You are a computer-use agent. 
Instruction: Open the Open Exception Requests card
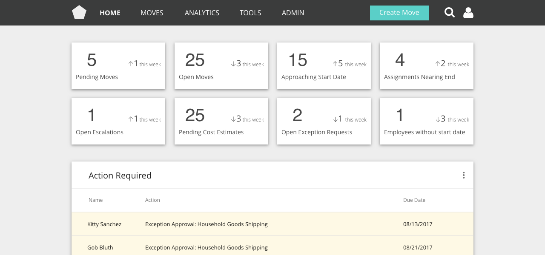(324, 121)
